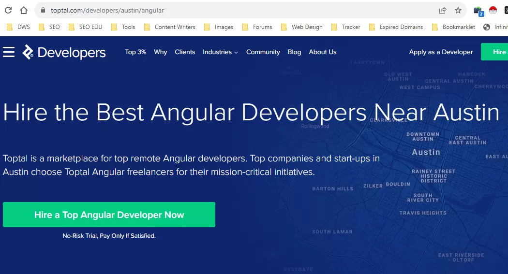Expand the Industries dropdown menu

click(220, 52)
